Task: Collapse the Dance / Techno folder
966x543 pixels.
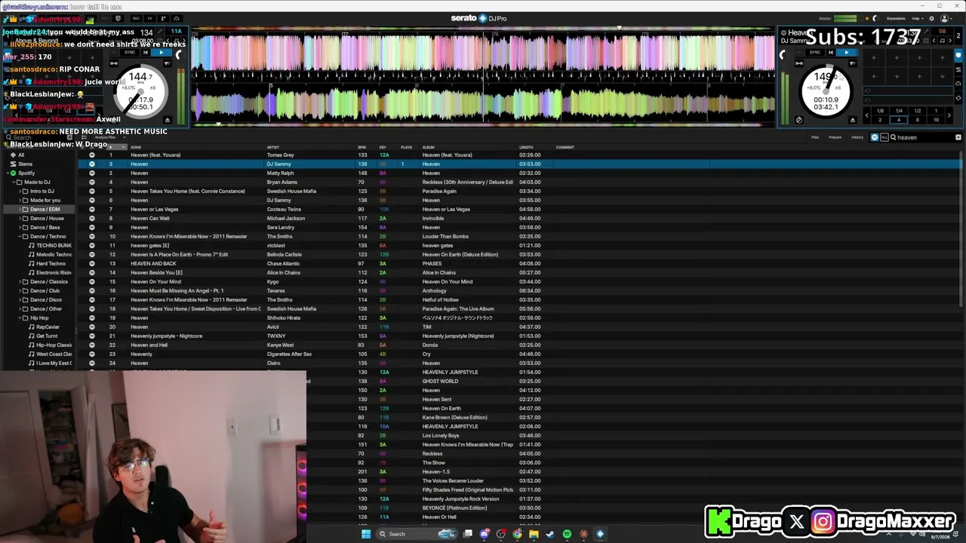Action: 19,236
